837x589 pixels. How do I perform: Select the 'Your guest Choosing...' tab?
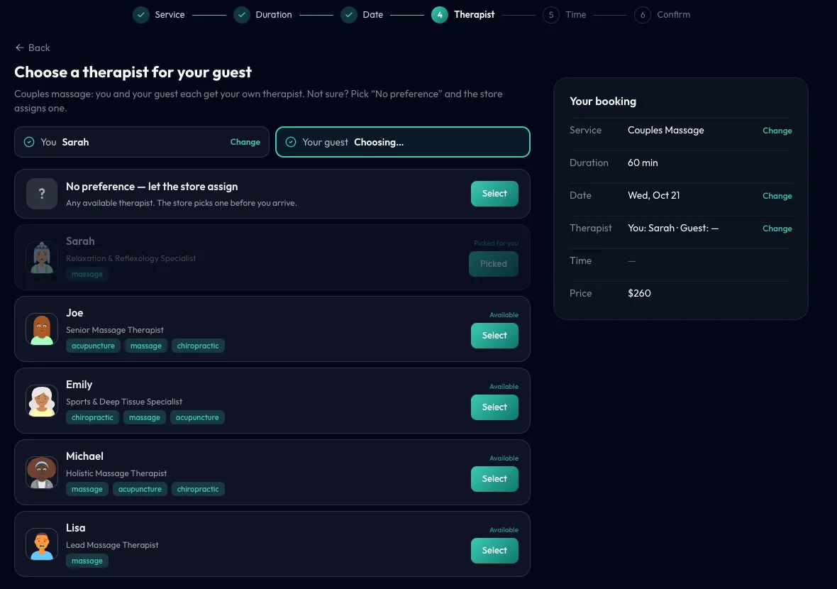tap(402, 142)
